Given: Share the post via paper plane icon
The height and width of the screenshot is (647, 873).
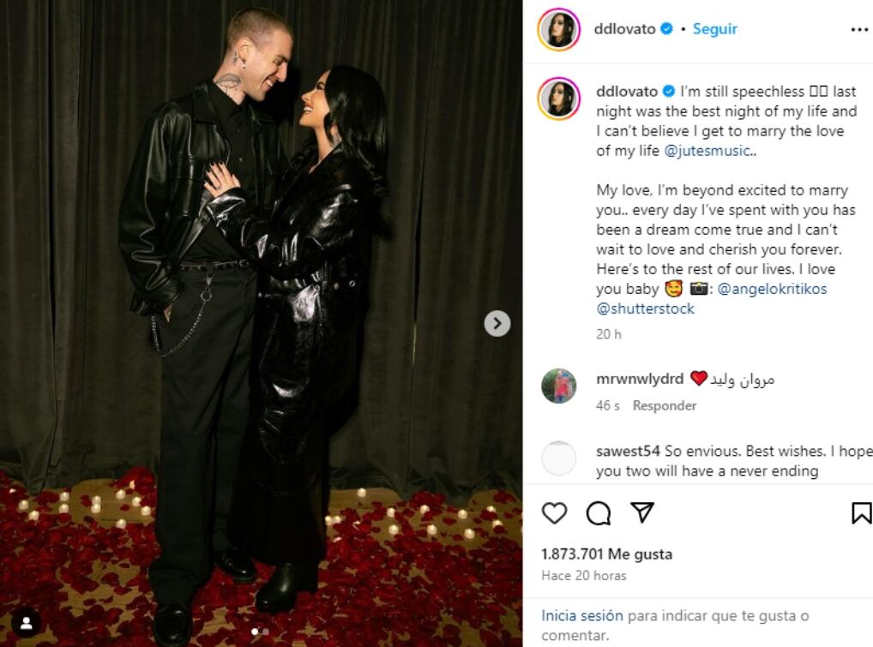Looking at the screenshot, I should coord(642,512).
